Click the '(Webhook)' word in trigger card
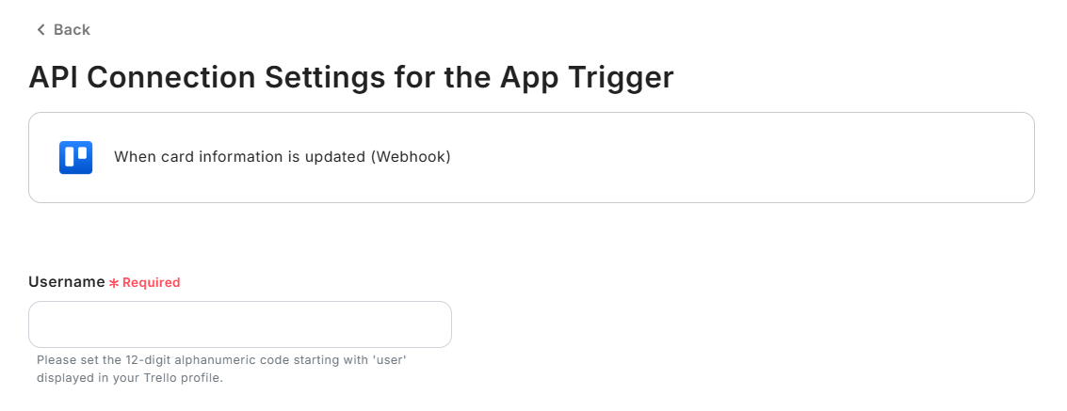Viewport: 1067px width, 411px height. coord(411,157)
